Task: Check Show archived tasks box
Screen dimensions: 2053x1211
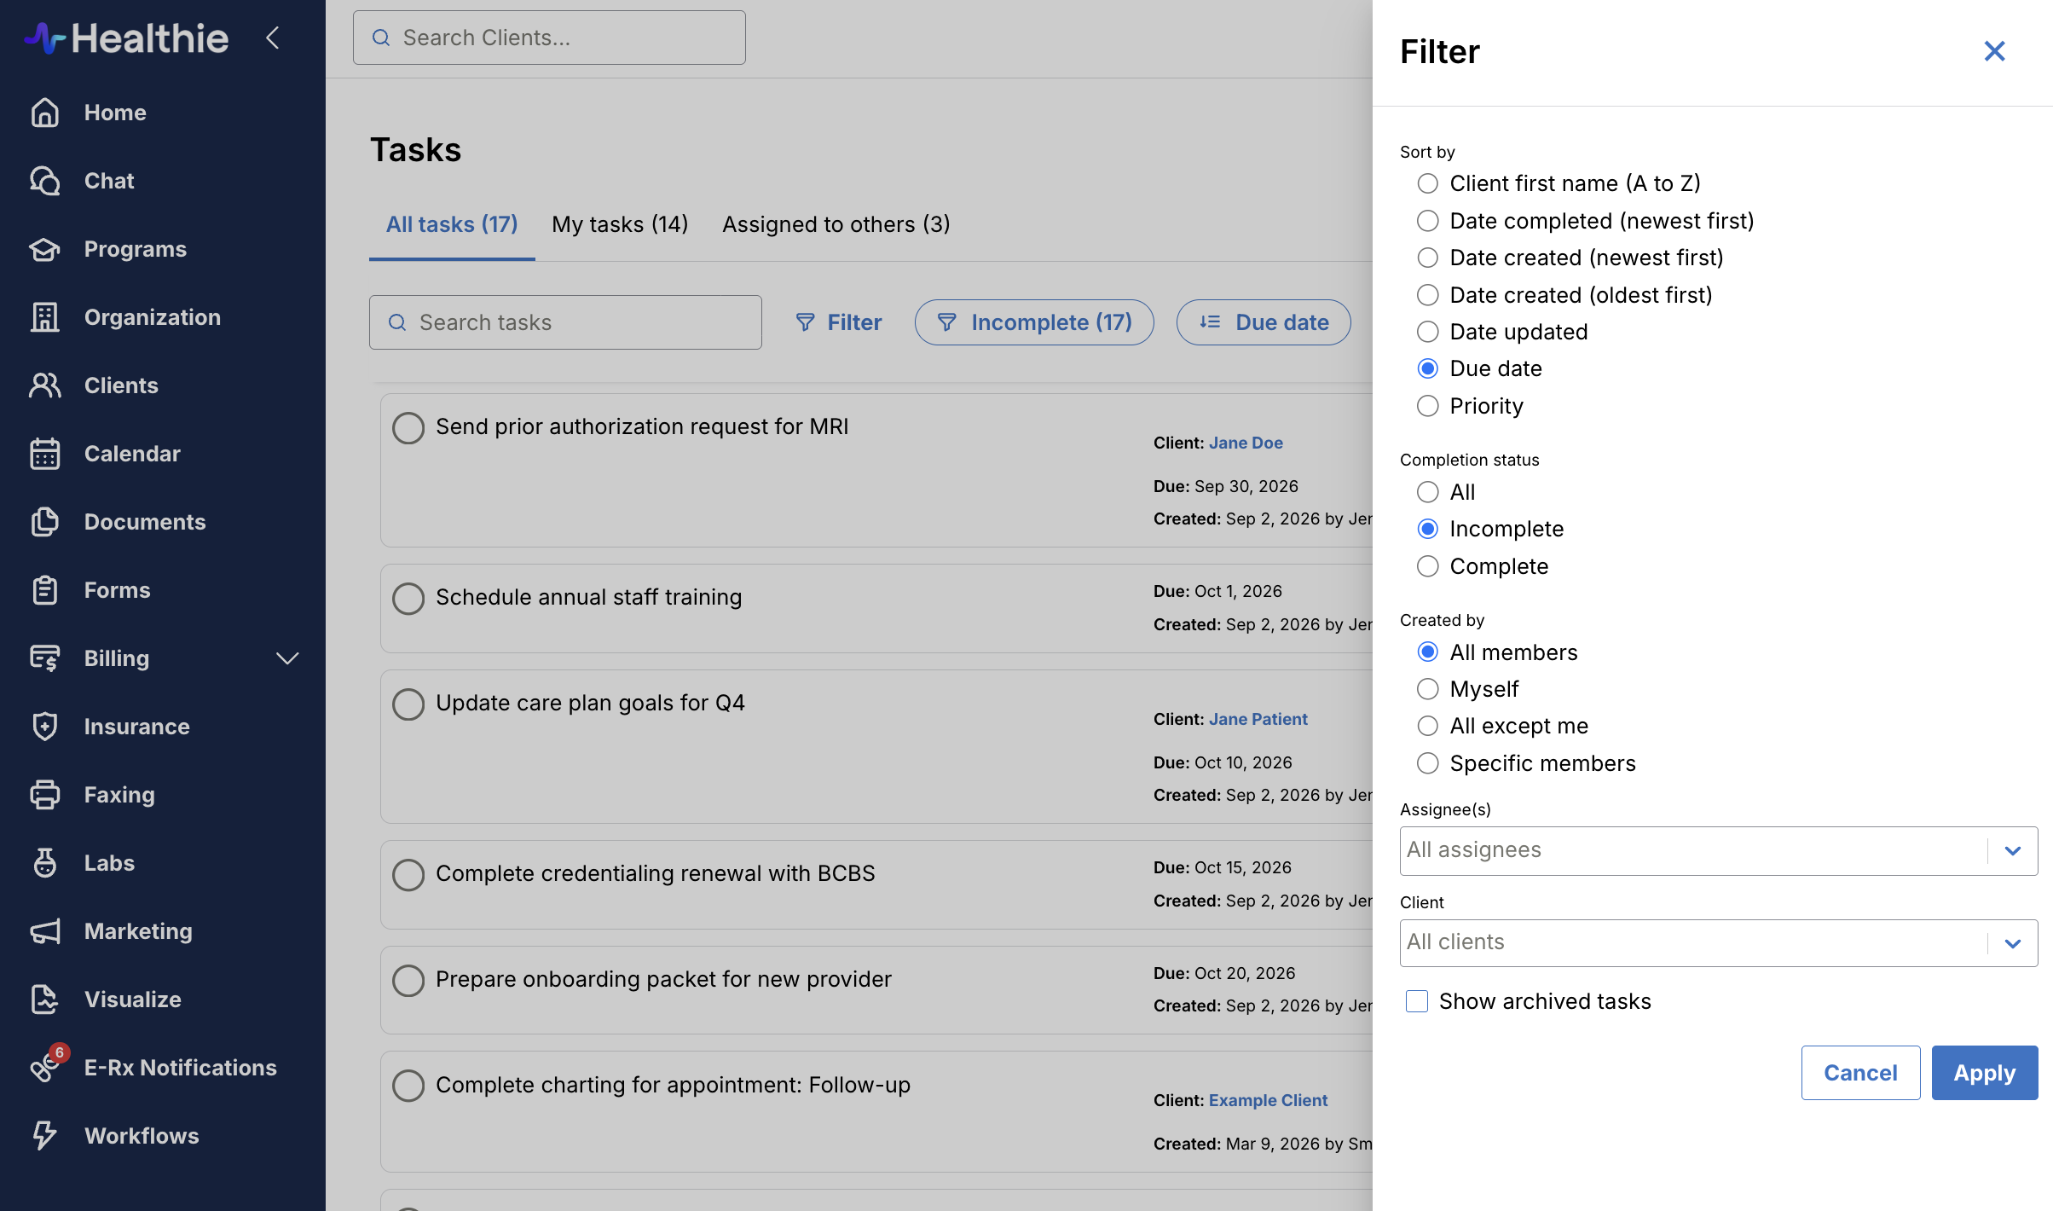Action: click(x=1417, y=1001)
